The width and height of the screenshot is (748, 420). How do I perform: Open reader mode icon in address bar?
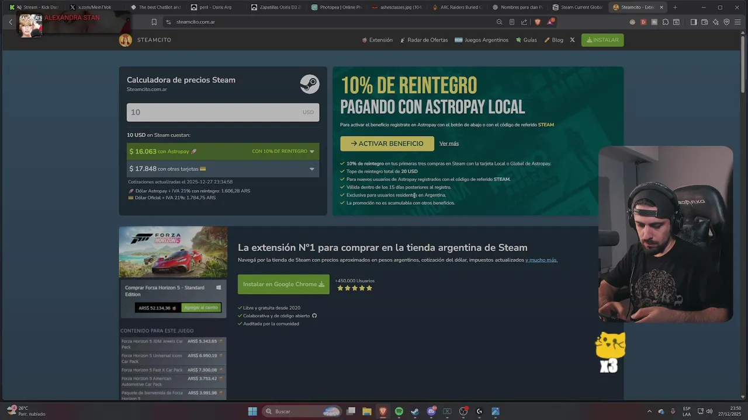[x=512, y=22]
